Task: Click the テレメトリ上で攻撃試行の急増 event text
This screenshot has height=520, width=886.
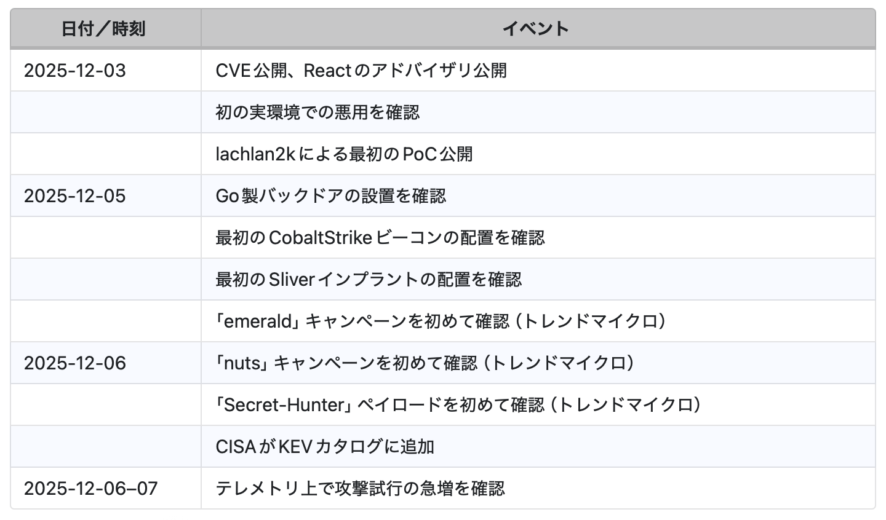Action: [x=360, y=489]
